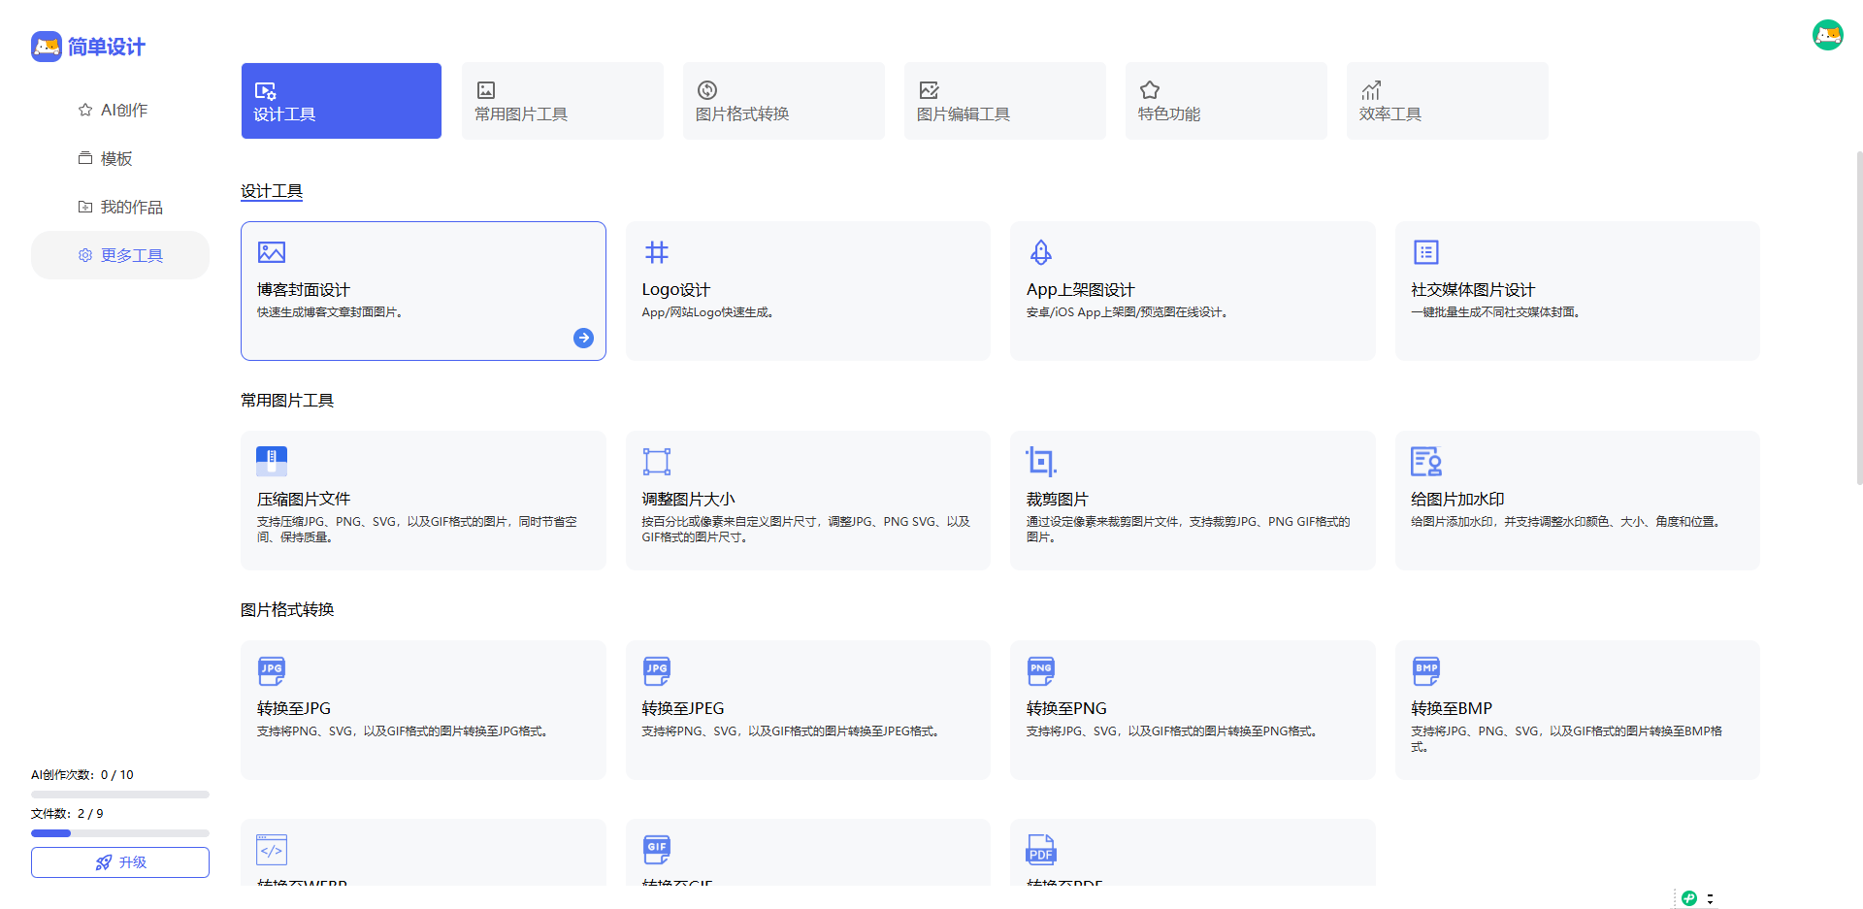Click the 我的作品 folder icon

85,207
